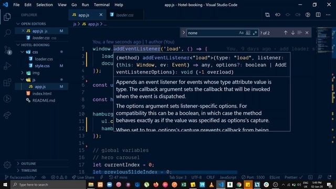The image size is (336, 189).
Task: Expand Replace mode chevron in Find widget
Action: [183, 33]
